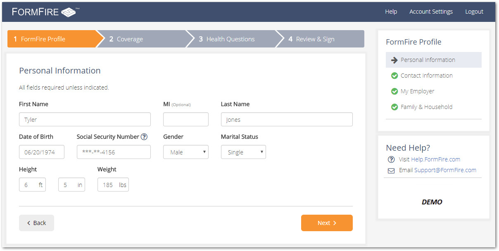Viewport: 499px width, 251px height.
Task: Click the arrow icon beside Personal Information
Action: (x=394, y=60)
